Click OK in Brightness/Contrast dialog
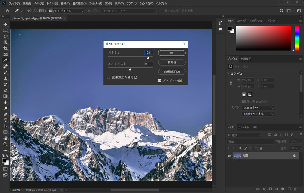The image size is (304, 193). (x=172, y=53)
